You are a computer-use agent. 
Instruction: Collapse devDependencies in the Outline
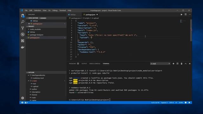click(29, 75)
